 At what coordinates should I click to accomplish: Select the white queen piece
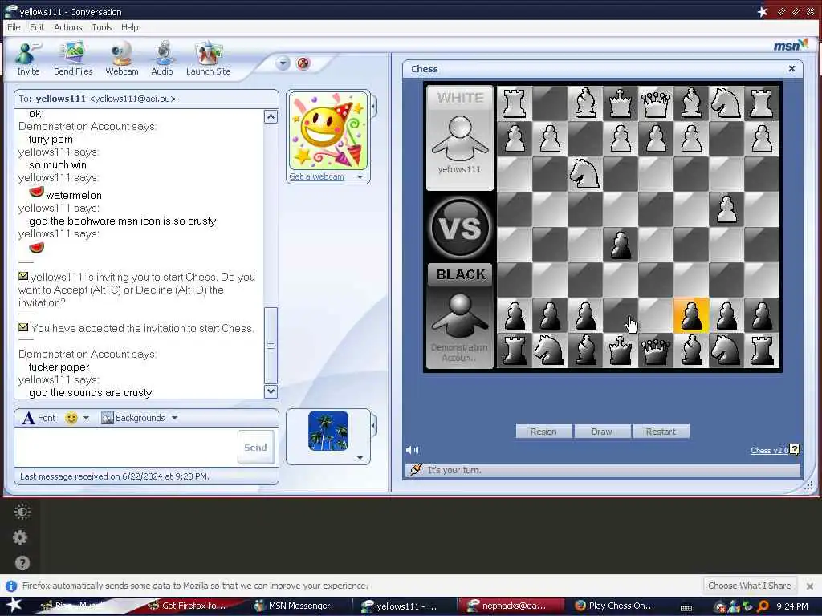tap(655, 103)
